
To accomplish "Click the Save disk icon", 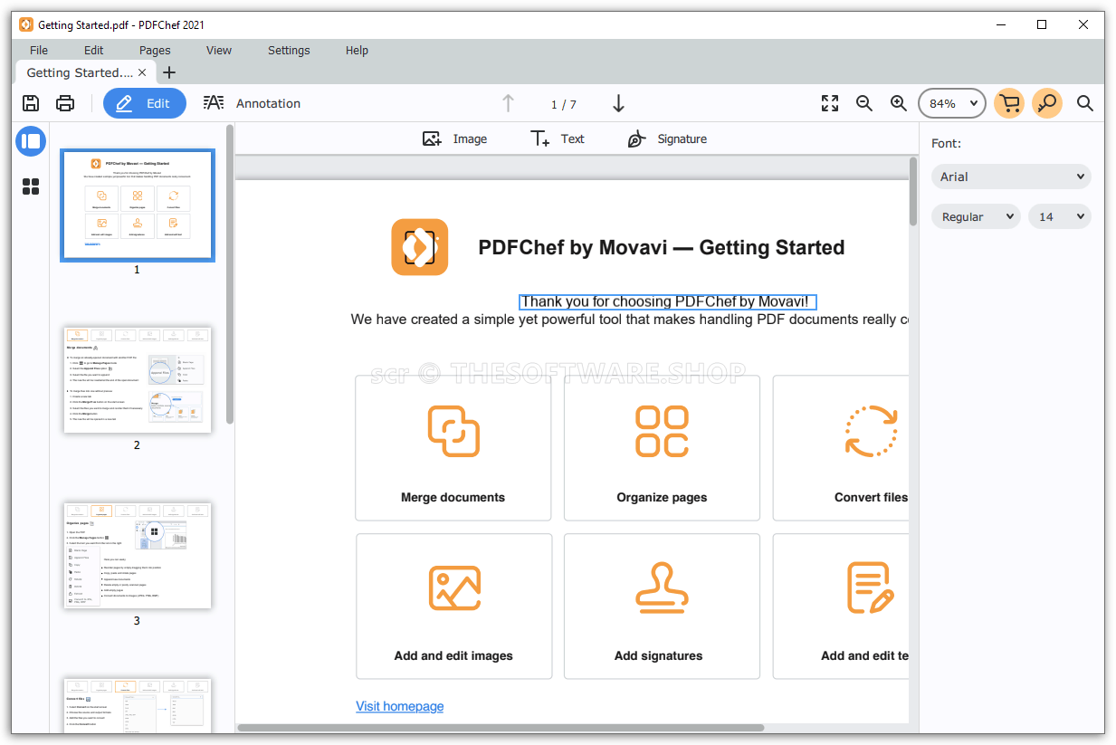I will (x=31, y=103).
